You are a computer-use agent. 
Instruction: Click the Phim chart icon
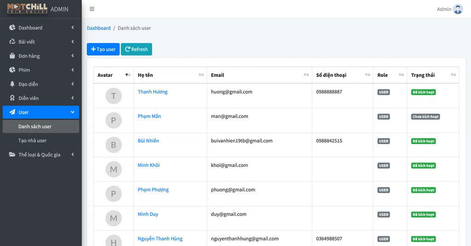[12, 70]
